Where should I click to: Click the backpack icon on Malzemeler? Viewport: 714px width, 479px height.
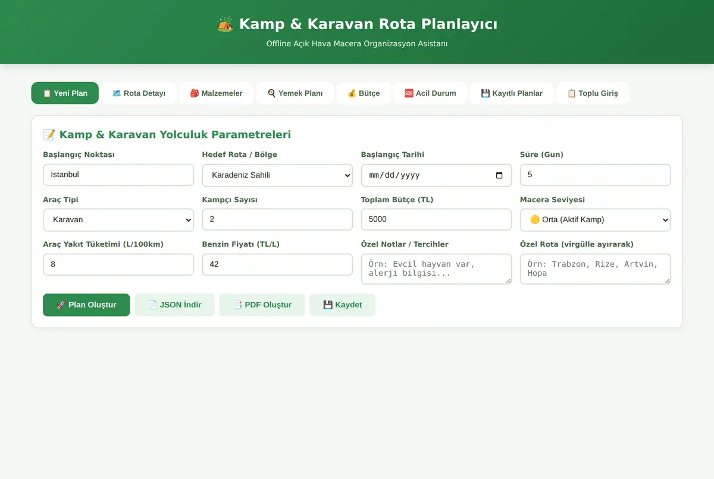(x=195, y=93)
